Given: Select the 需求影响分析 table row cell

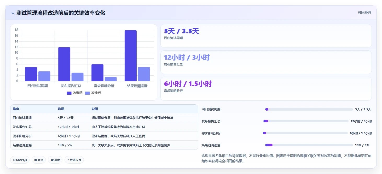Looking at the screenshot, I should 22,136.
